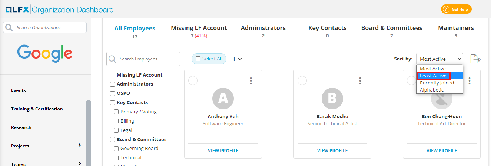Click the LFX Organization Dashboard logo
491x166 pixels.
(x=60, y=10)
